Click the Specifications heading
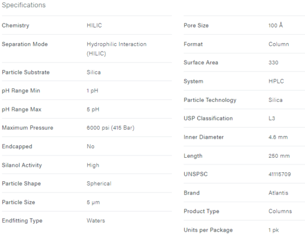305x240 pixels. coord(23,5)
